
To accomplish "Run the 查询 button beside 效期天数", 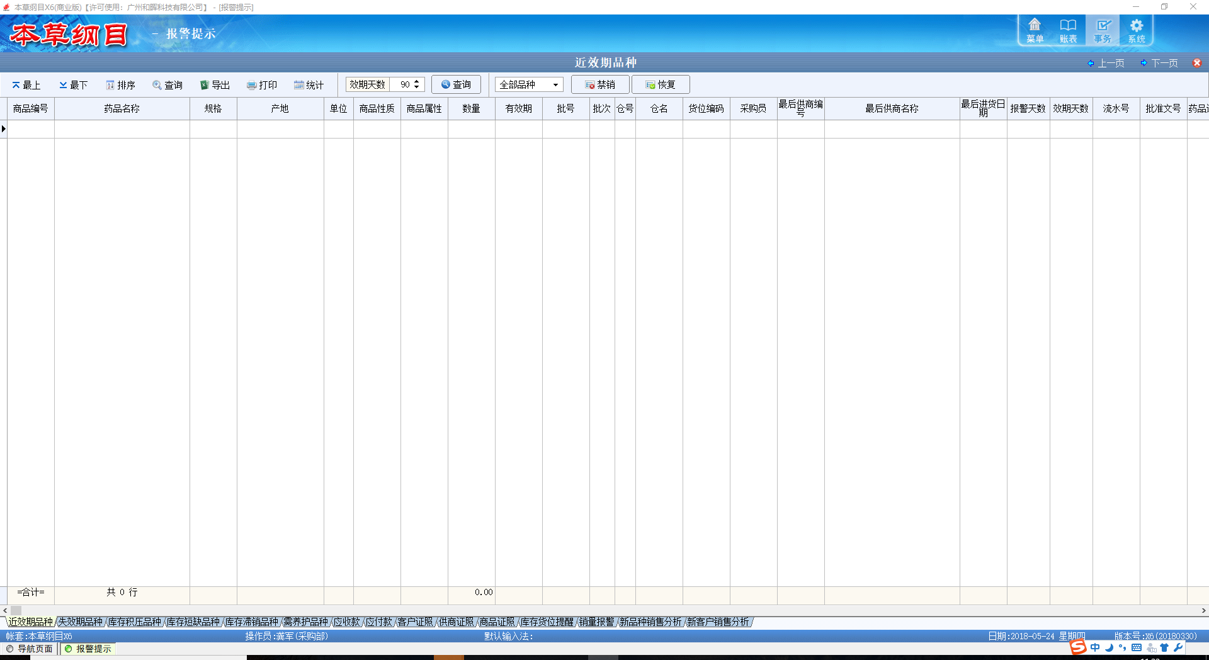I will click(x=456, y=84).
